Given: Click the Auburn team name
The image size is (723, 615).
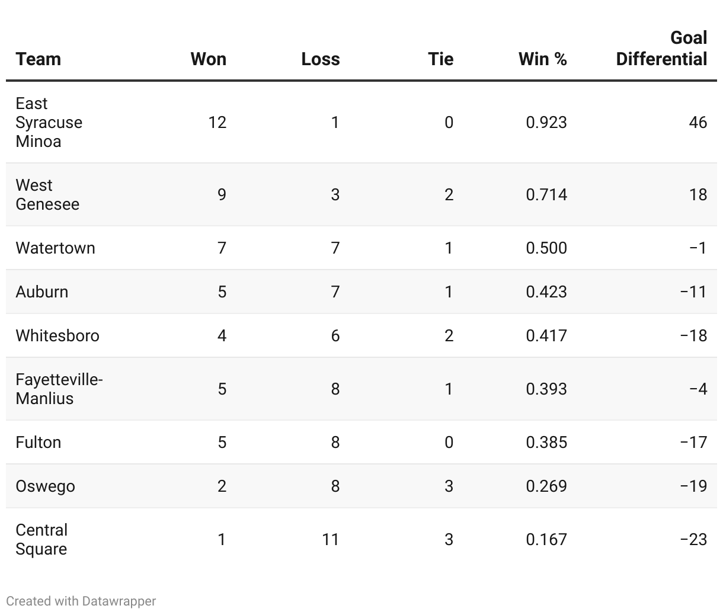Looking at the screenshot, I should [42, 292].
